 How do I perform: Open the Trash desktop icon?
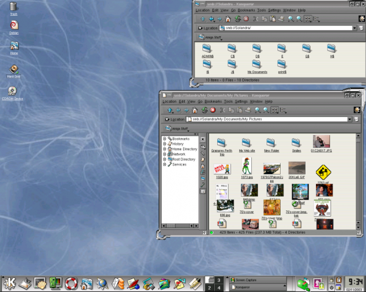13,9
